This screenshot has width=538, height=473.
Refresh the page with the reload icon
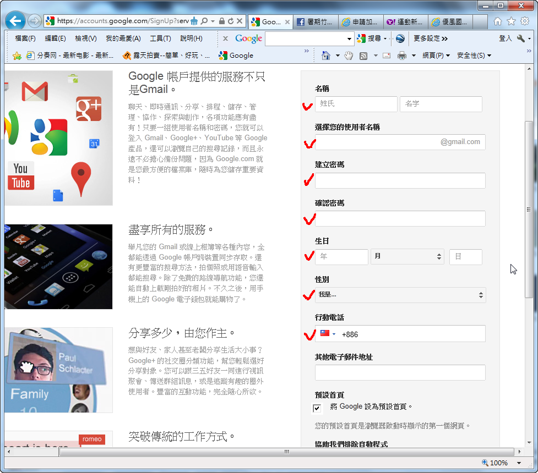(x=231, y=21)
